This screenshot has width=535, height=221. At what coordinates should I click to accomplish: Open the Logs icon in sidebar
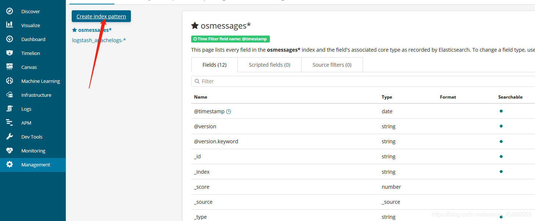pos(10,109)
